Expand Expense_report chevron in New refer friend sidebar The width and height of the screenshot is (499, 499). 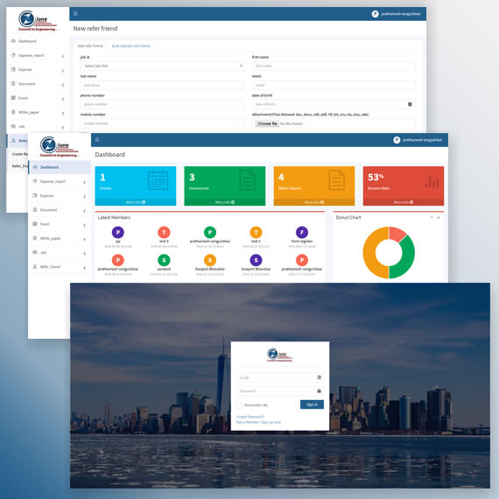tap(63, 56)
